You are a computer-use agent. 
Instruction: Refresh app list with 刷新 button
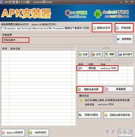click(110, 54)
